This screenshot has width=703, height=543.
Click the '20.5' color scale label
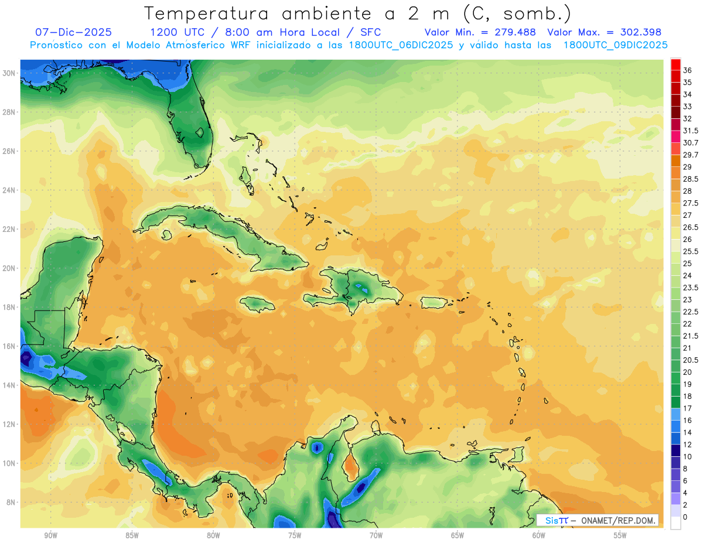(691, 360)
